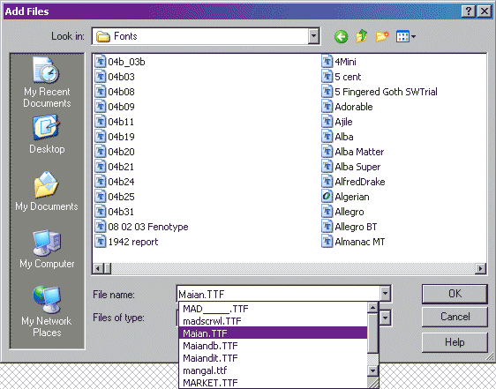Click the File name input field

pos(278,294)
